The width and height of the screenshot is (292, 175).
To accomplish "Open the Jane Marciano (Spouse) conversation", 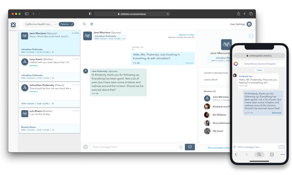I will tap(49, 43).
